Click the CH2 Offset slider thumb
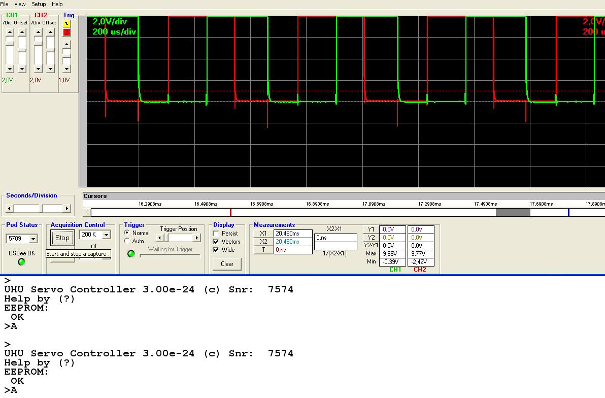Screen dimensions: 605x398 [x=51, y=50]
